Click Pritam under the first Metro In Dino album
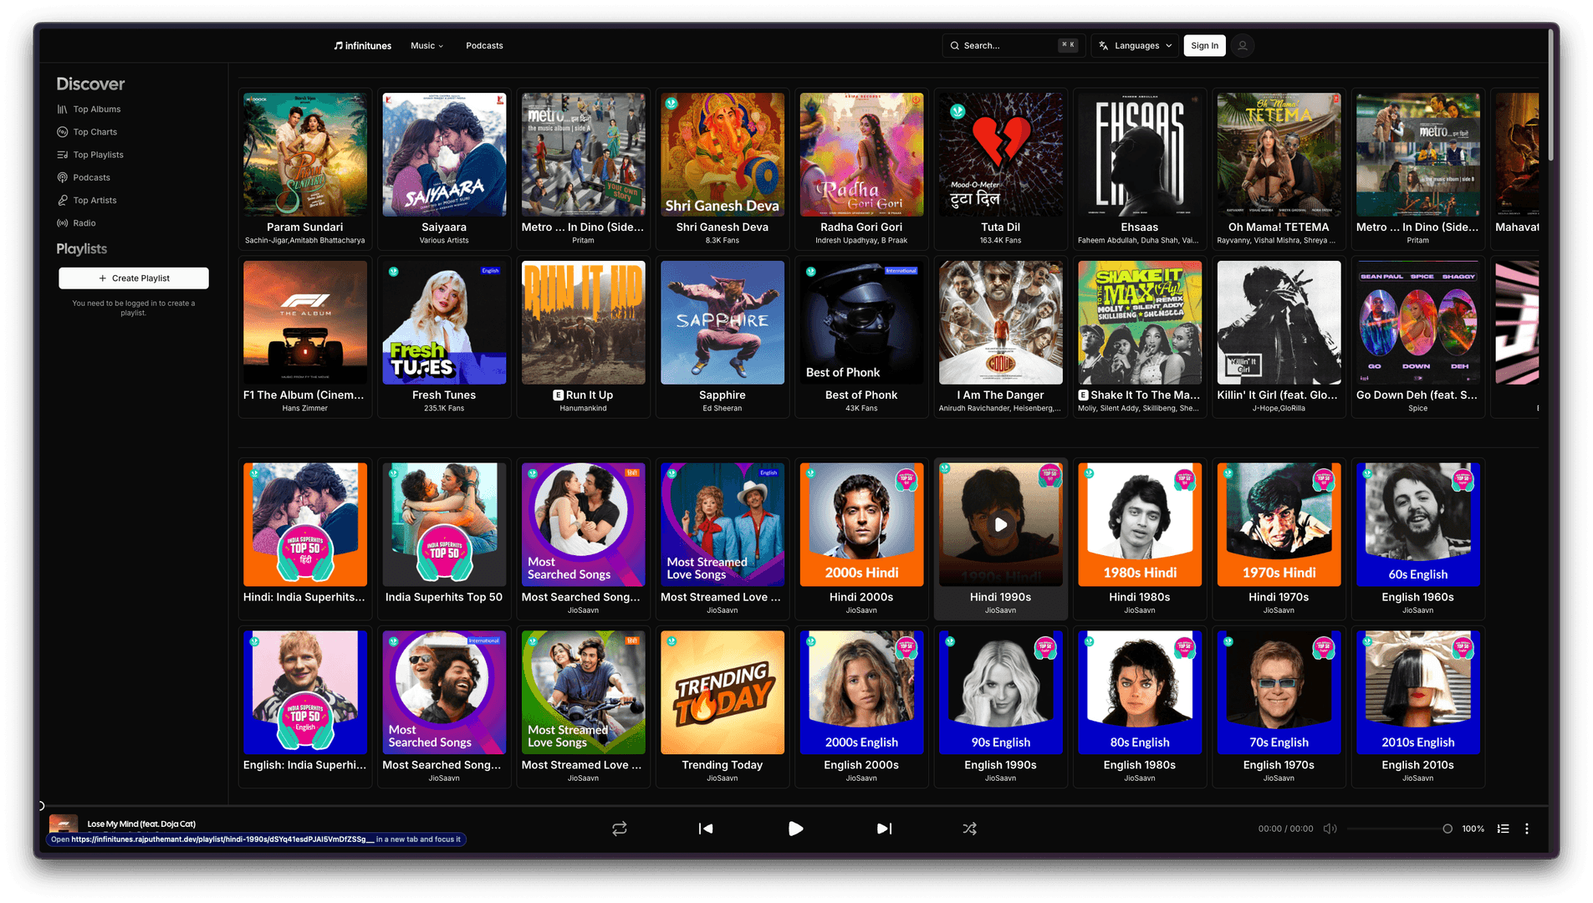This screenshot has height=903, width=1593. (x=583, y=241)
